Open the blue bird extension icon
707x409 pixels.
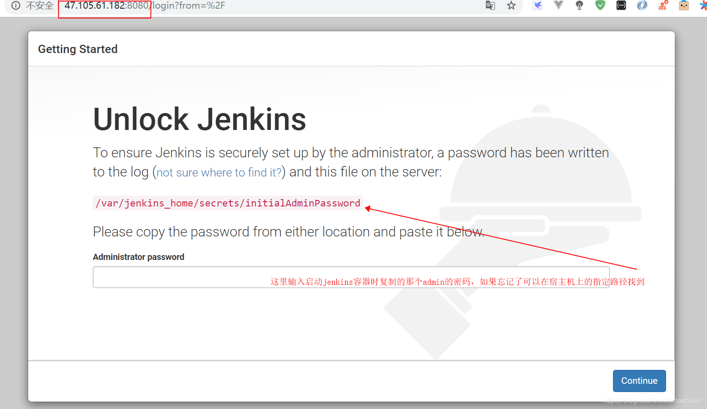point(538,6)
